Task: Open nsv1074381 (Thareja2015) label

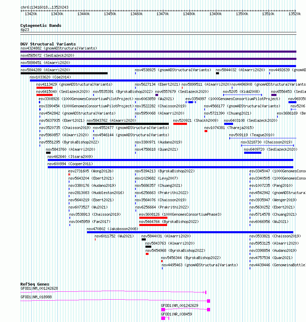Action: [x=229, y=128]
